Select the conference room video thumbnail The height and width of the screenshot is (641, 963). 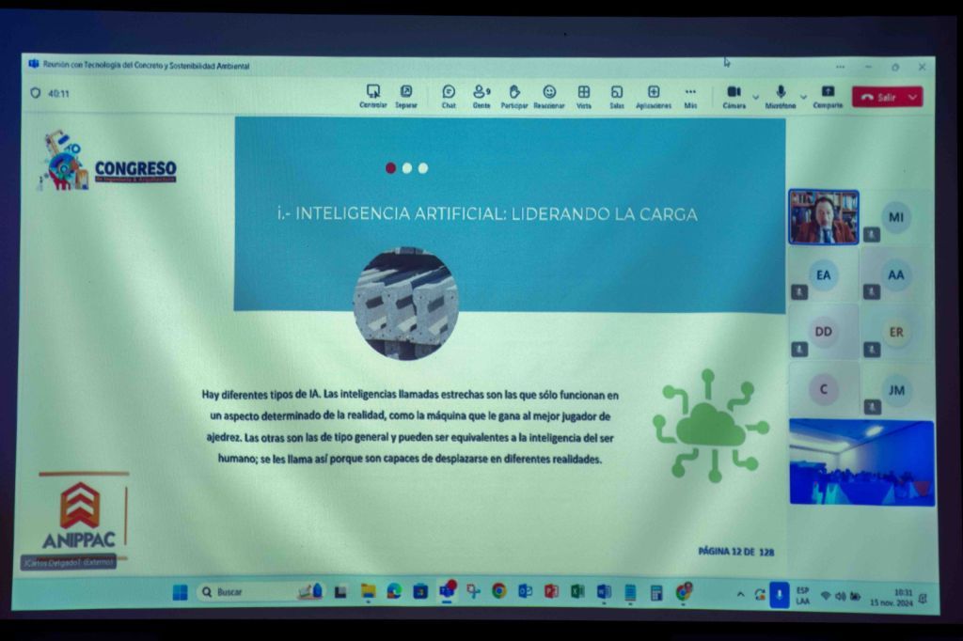pos(861,462)
